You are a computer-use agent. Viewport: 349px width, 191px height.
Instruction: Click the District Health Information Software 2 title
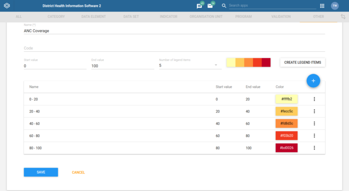pyautogui.click(x=72, y=6)
